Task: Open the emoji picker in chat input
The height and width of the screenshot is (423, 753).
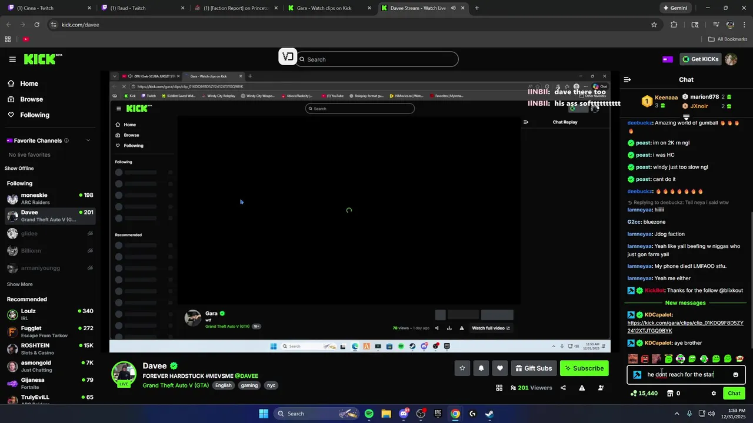Action: (x=735, y=375)
